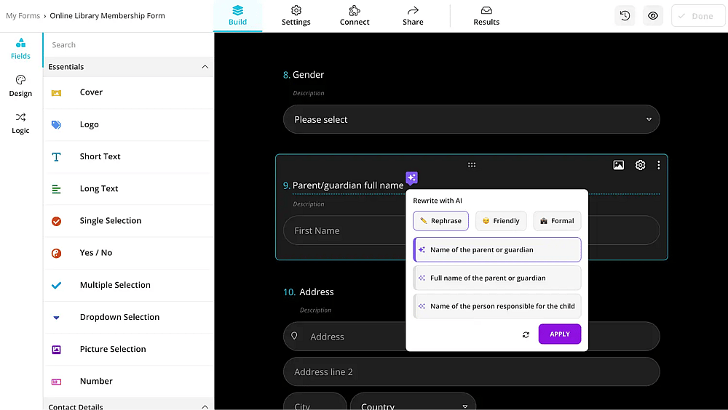
Task: Add the Picture Selection field icon
Action: pos(56,349)
